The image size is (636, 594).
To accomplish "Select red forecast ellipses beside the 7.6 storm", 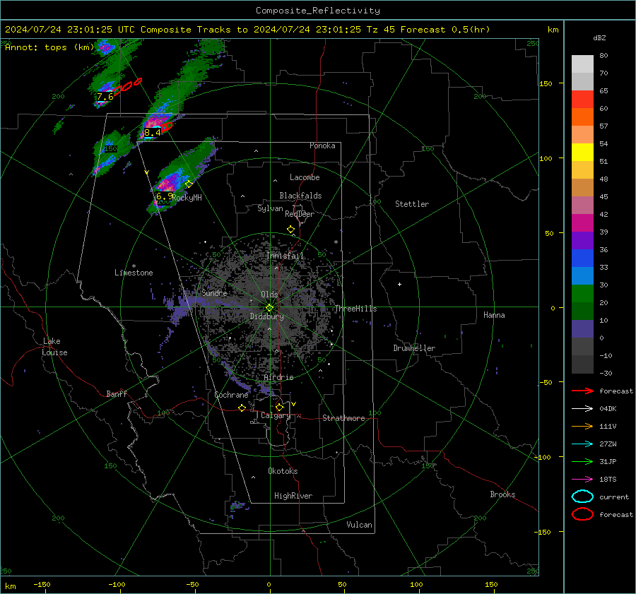I will pos(128,86).
